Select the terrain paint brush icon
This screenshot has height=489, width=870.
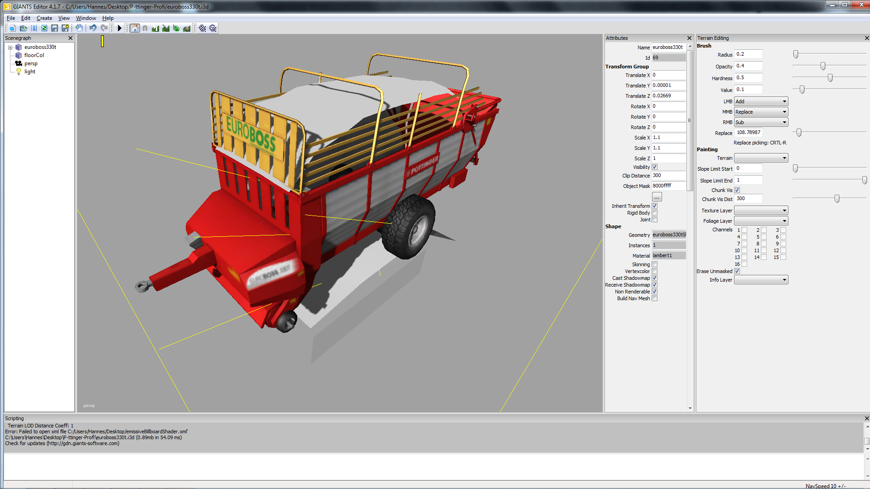pyautogui.click(x=166, y=28)
